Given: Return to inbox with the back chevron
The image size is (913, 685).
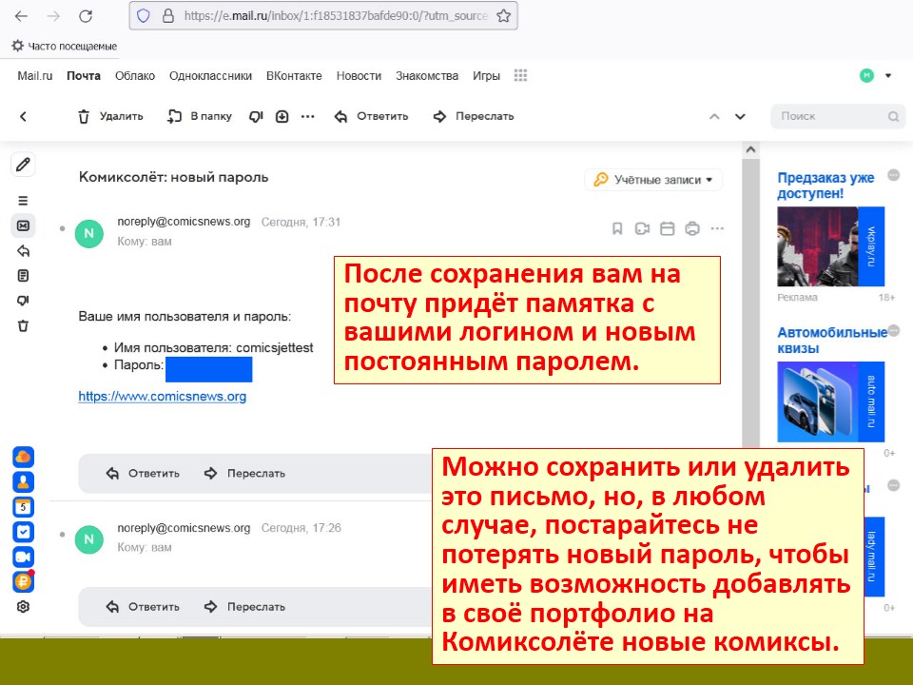Looking at the screenshot, I should click(x=23, y=116).
